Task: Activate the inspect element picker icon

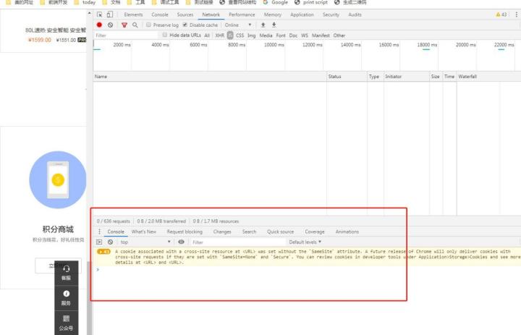Action: pos(99,14)
